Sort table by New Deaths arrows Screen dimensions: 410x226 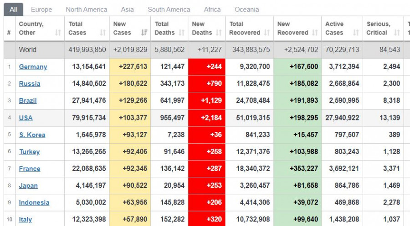[219, 33]
